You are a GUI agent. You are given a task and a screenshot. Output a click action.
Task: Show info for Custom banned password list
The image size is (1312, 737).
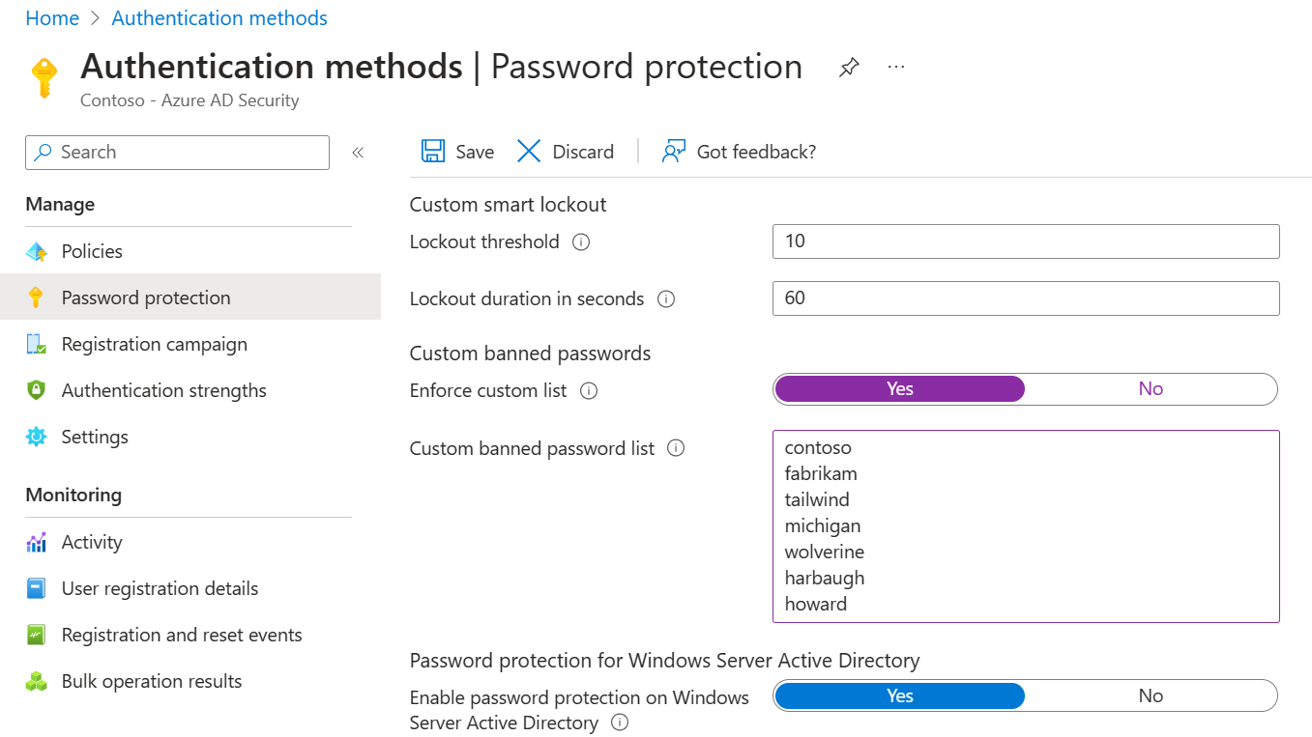pyautogui.click(x=676, y=448)
